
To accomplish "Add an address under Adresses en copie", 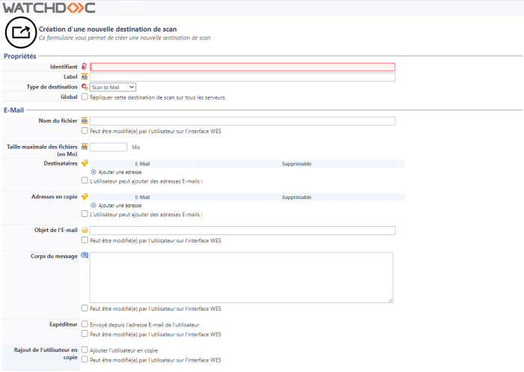I will pos(119,205).
